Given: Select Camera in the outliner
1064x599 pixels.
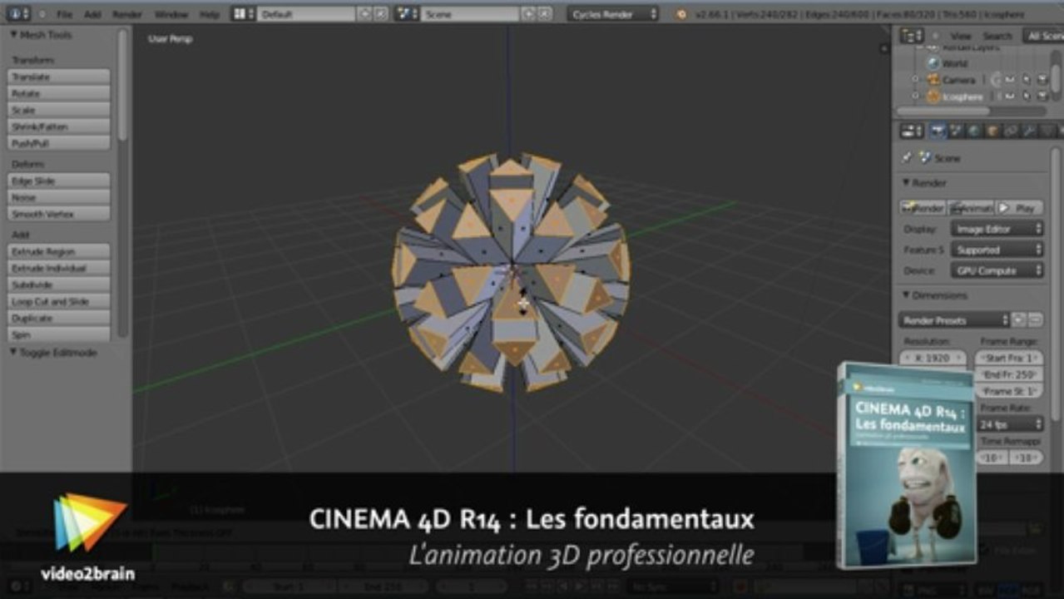Looking at the screenshot, I should coord(958,80).
